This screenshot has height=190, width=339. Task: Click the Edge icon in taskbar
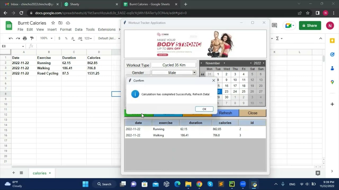(x=177, y=184)
